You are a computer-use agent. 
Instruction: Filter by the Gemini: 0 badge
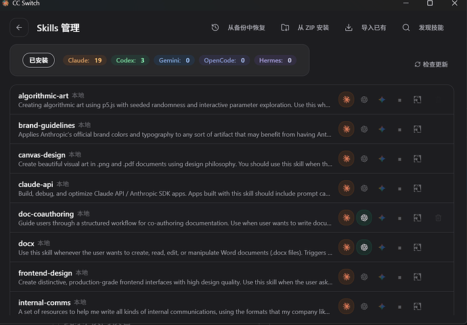[x=174, y=60]
